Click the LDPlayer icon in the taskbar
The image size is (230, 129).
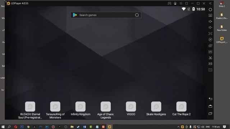110,126
